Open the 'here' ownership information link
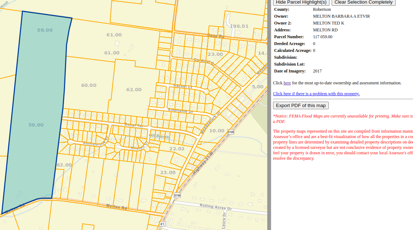This screenshot has width=413, height=230. tap(287, 83)
